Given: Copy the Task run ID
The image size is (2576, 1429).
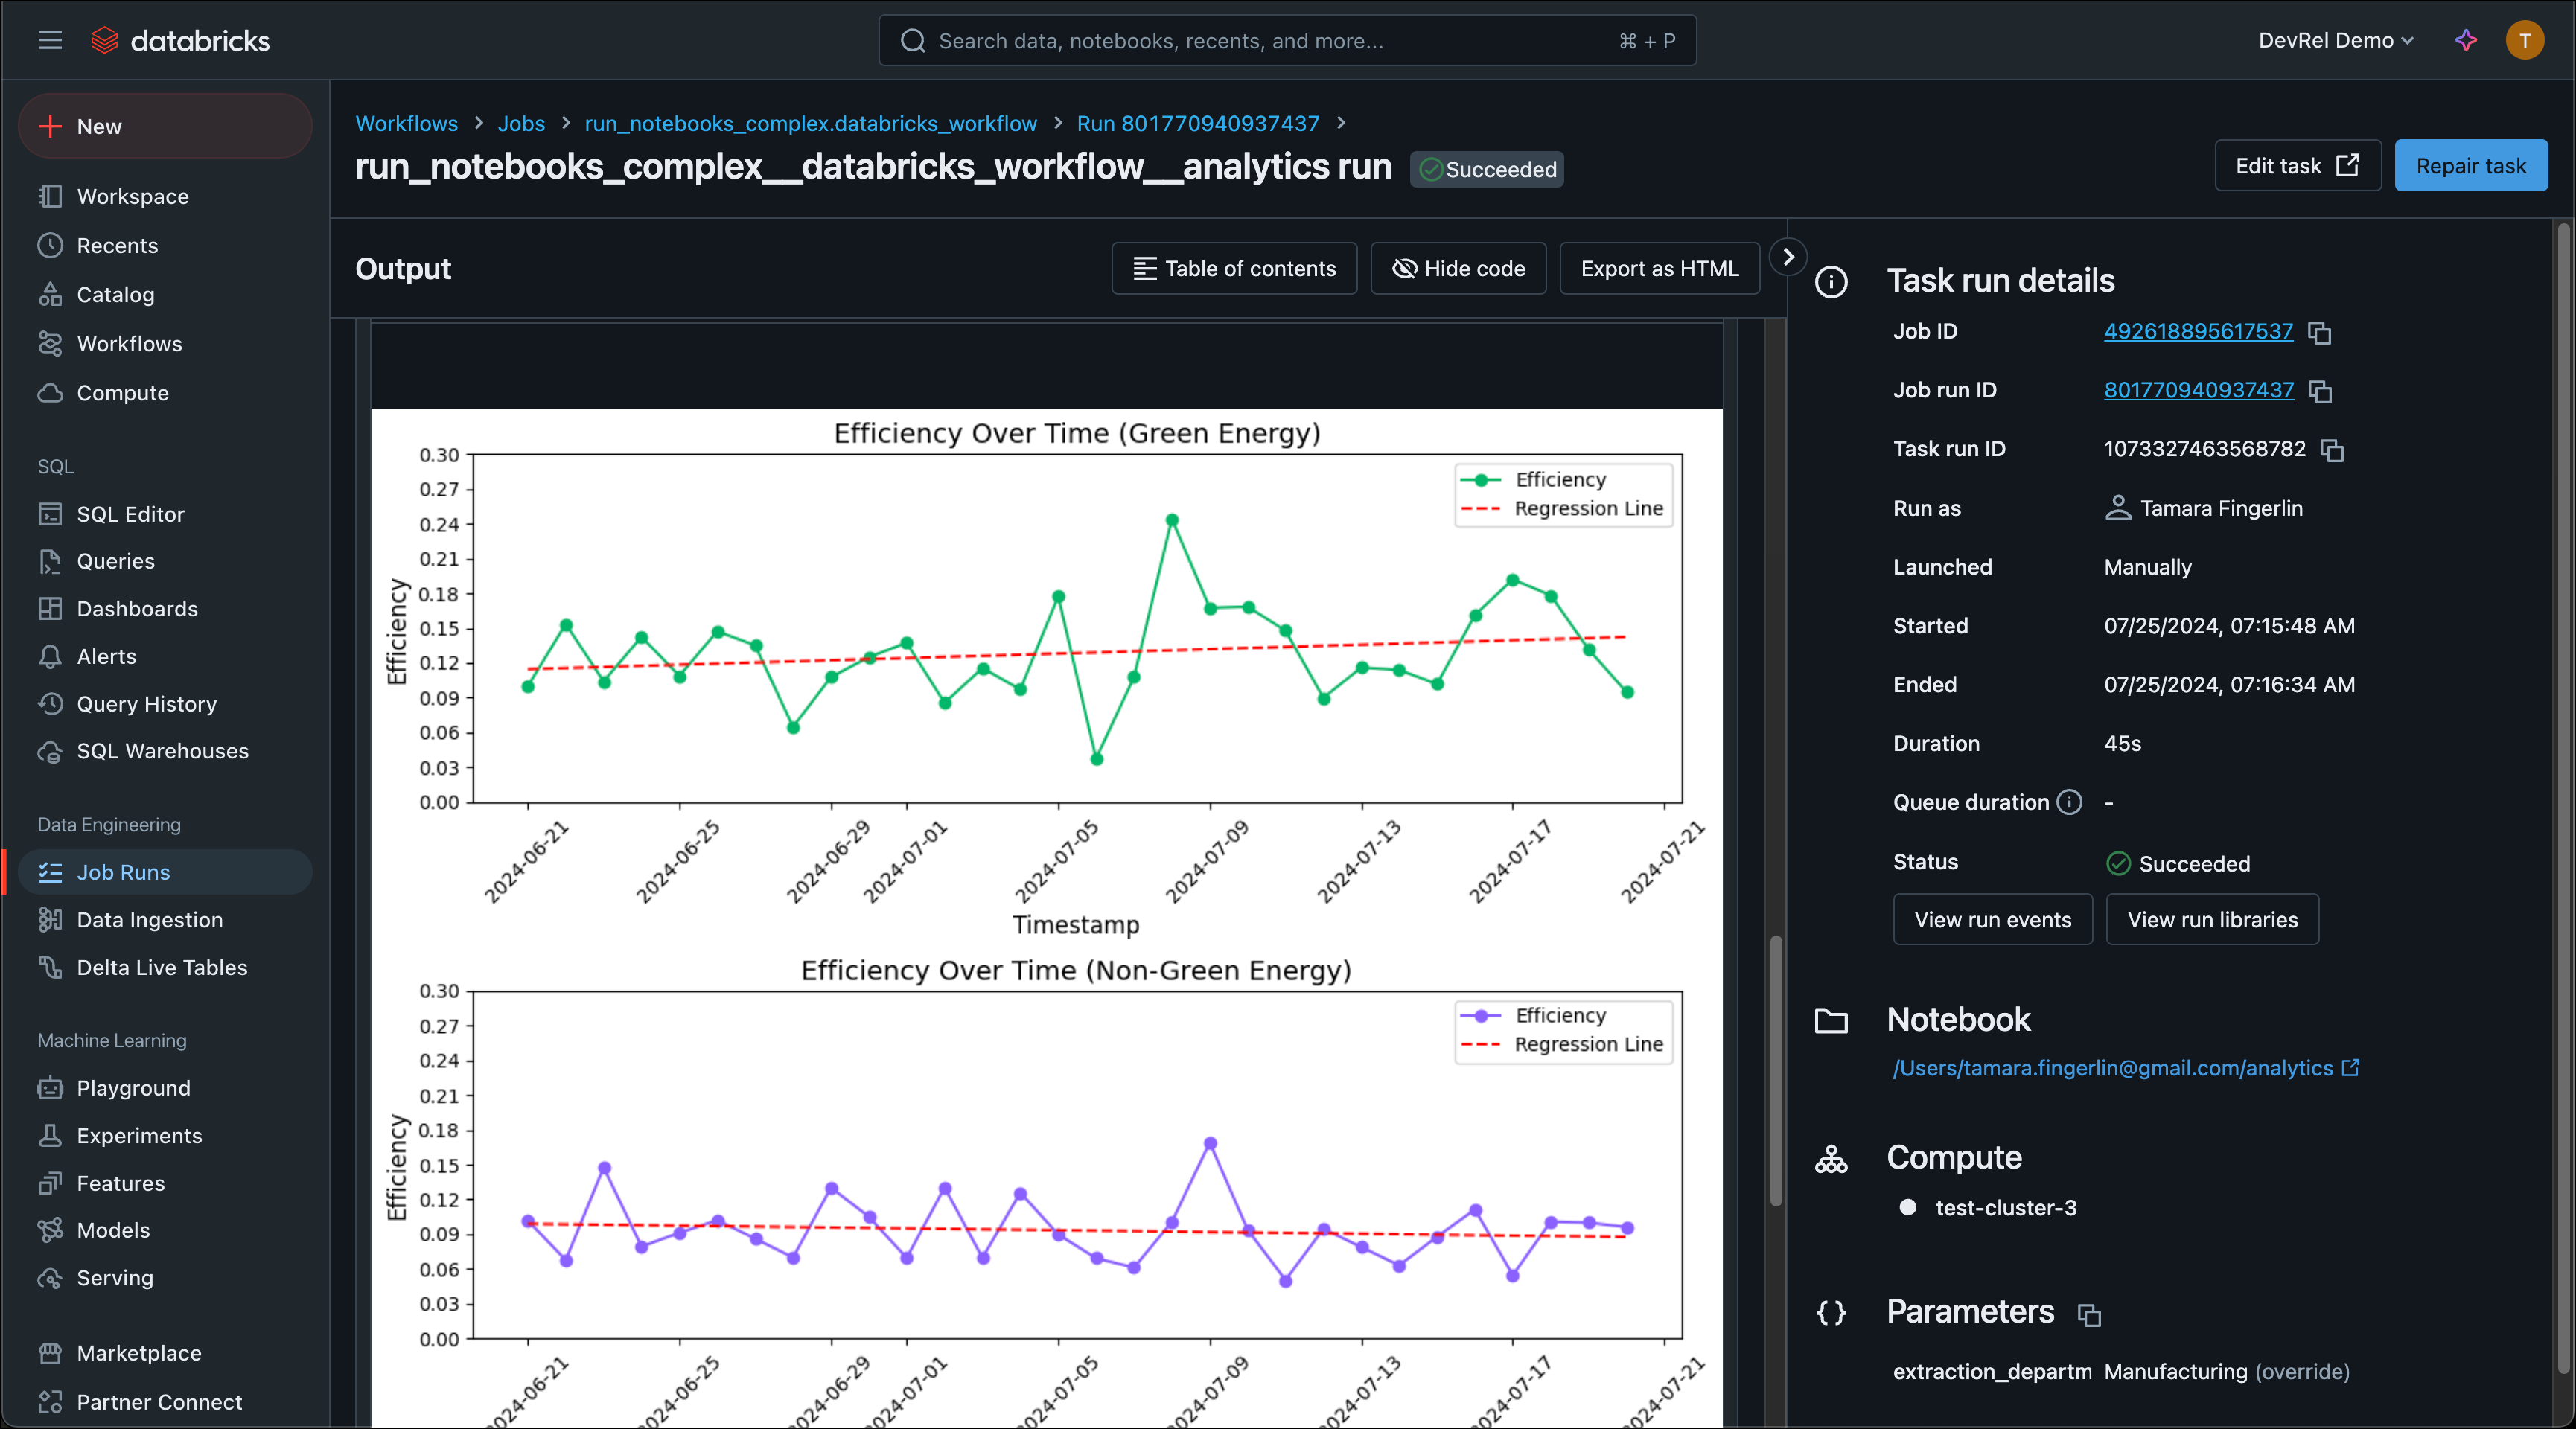Looking at the screenshot, I should coord(2333,451).
